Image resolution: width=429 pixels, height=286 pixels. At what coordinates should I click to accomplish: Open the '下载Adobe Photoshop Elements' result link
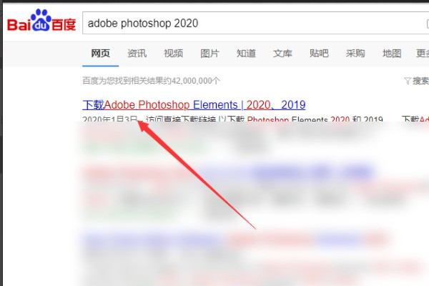(194, 104)
